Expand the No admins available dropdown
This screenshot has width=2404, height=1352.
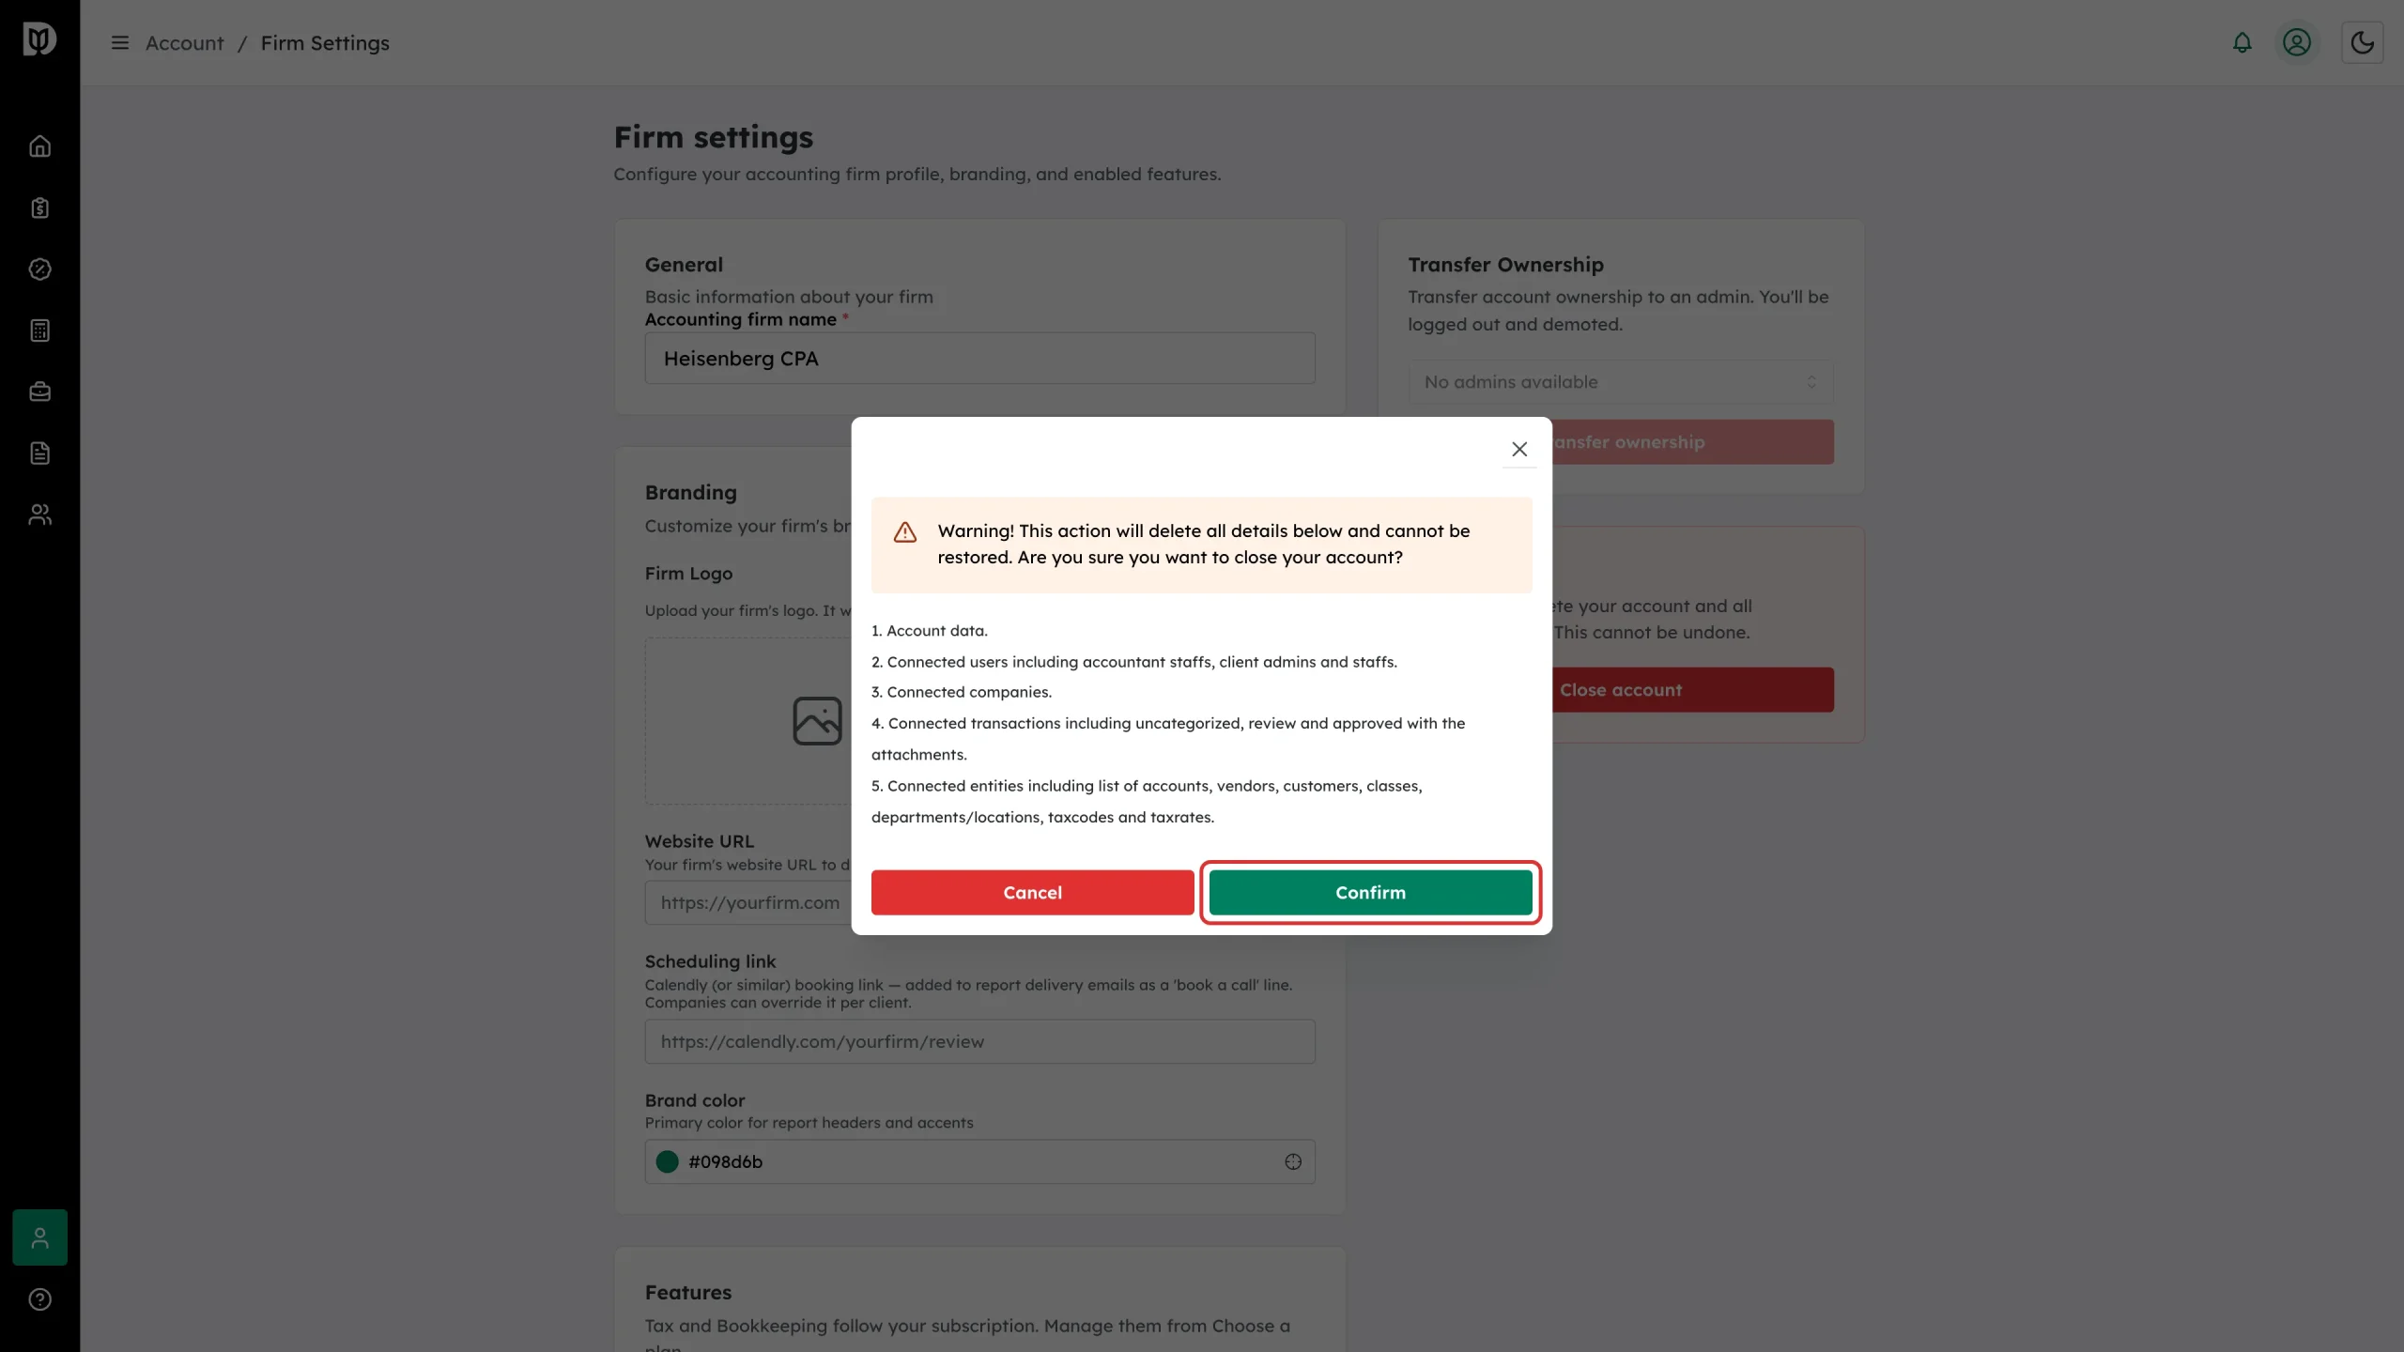(x=1620, y=382)
